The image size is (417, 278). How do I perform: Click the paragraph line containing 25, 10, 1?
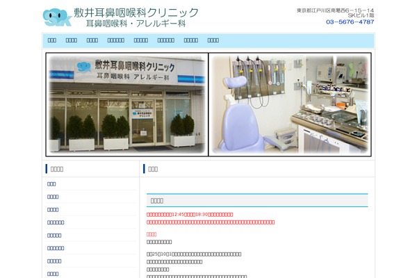tap(194, 254)
